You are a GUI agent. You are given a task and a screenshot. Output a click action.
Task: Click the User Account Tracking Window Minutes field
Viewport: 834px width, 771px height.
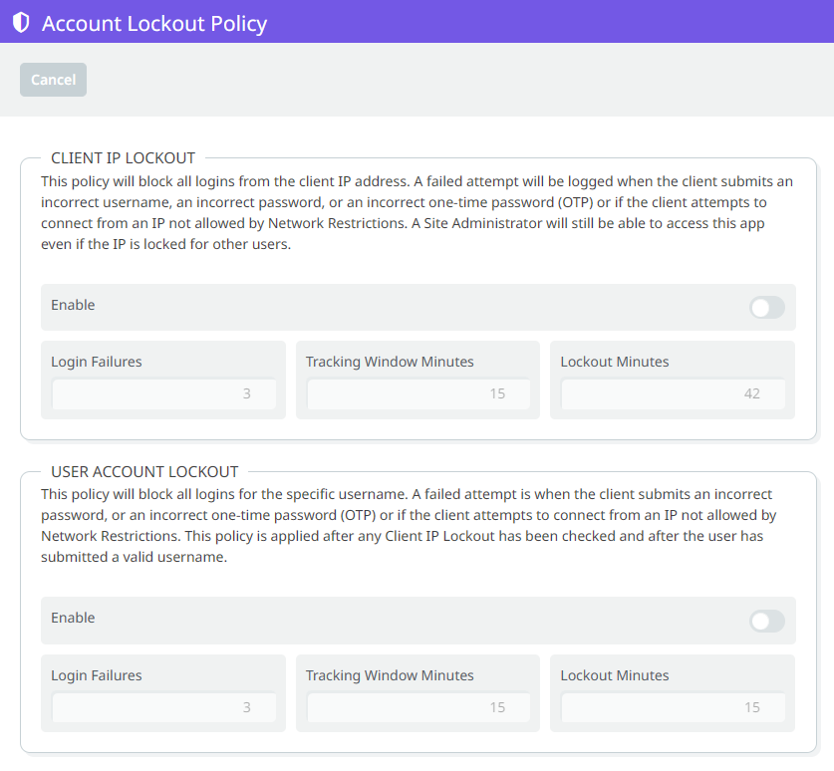tap(418, 707)
